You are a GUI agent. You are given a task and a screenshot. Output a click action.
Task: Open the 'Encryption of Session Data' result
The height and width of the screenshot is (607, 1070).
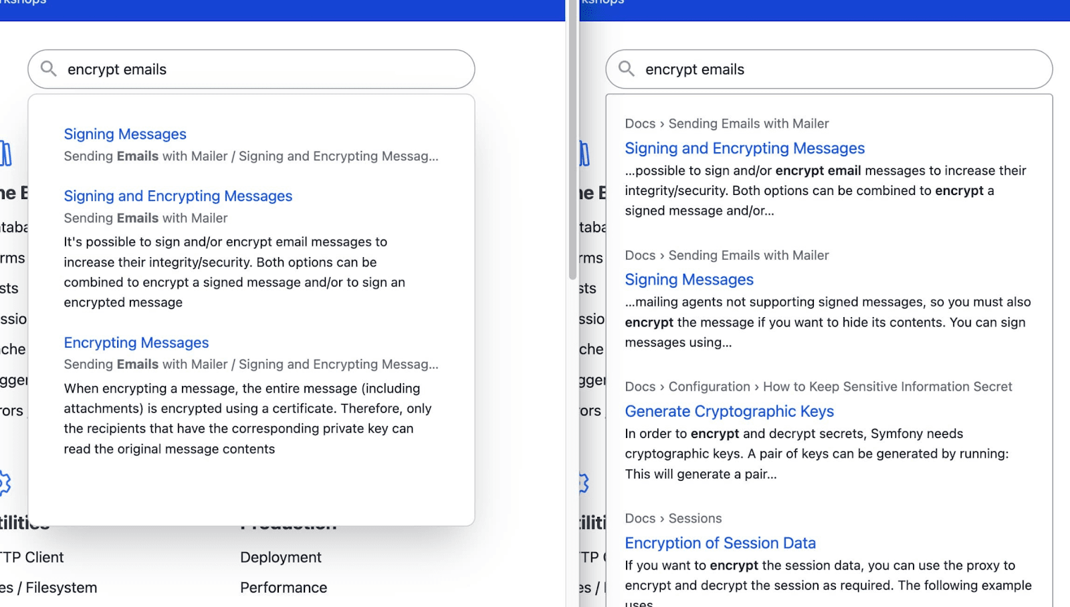click(x=720, y=543)
